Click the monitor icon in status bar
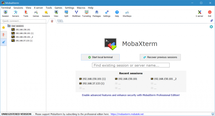 (213, 114)
